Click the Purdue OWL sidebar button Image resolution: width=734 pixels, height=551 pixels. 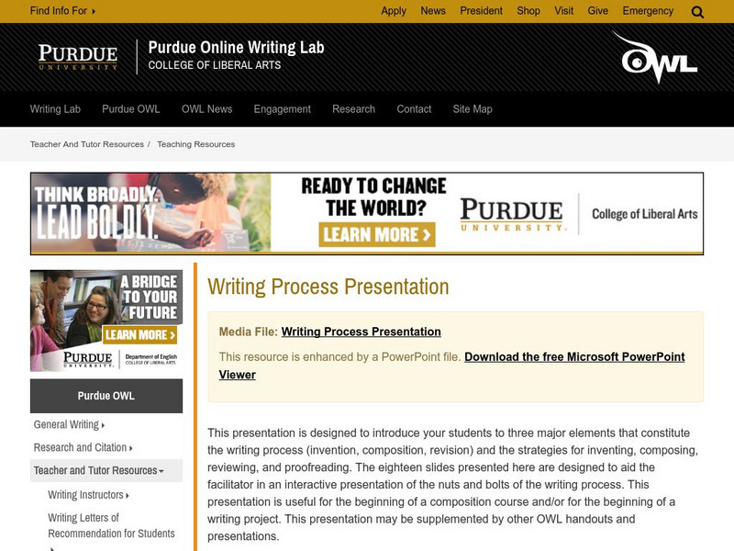[106, 396]
